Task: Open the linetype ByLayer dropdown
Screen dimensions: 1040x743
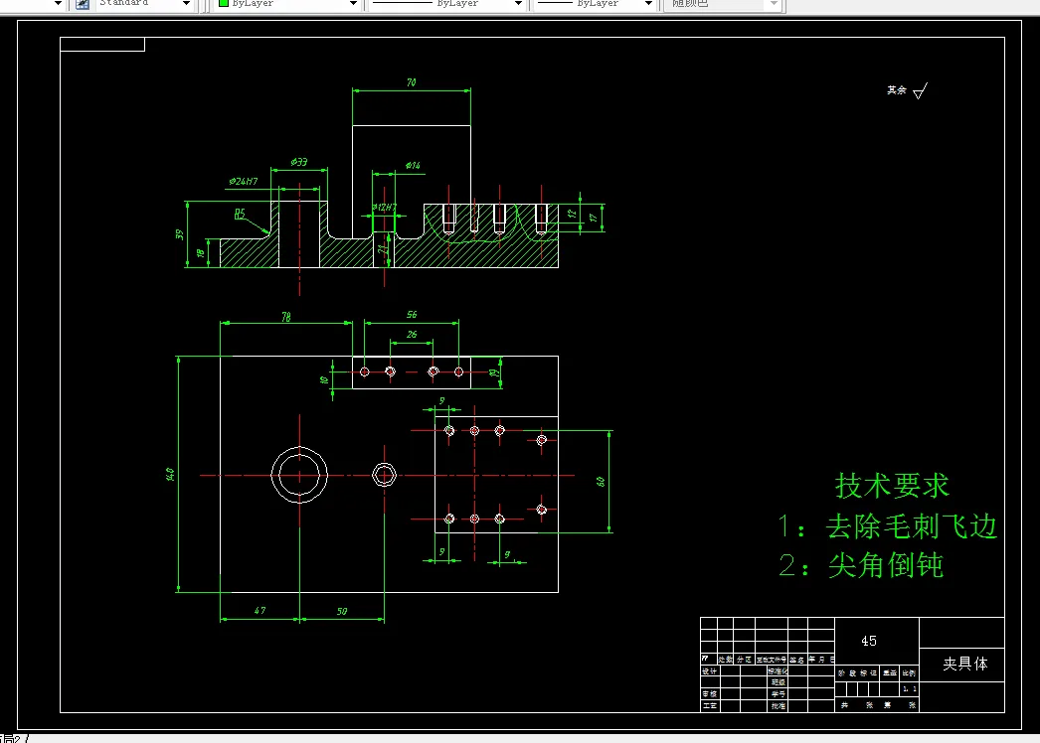Action: [x=518, y=3]
